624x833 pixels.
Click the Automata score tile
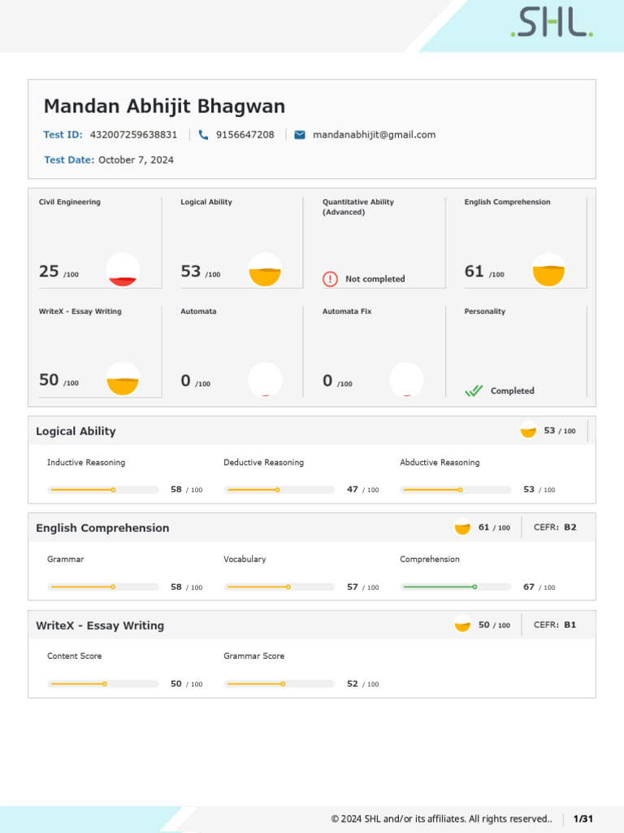click(x=232, y=353)
